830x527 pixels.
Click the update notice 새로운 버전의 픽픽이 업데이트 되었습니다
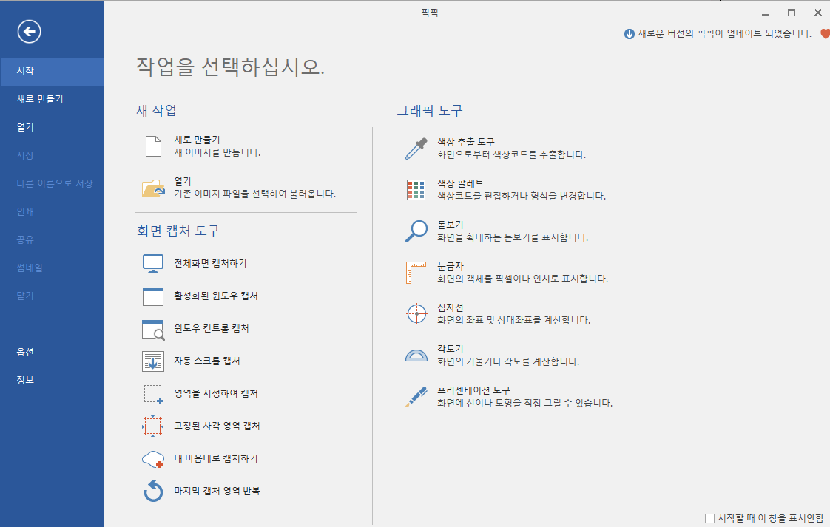(724, 34)
